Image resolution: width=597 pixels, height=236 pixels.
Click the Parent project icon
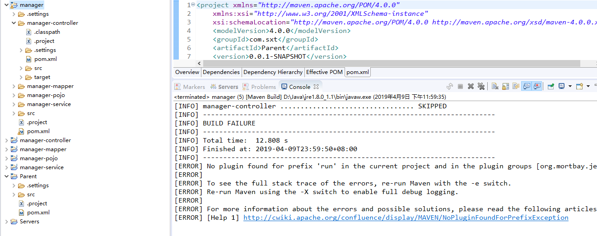point(14,176)
